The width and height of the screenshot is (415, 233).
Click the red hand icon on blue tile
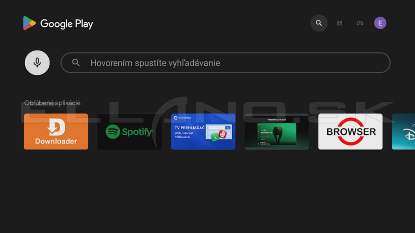click(222, 134)
